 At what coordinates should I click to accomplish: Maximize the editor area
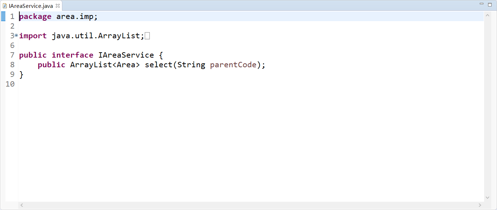490,4
